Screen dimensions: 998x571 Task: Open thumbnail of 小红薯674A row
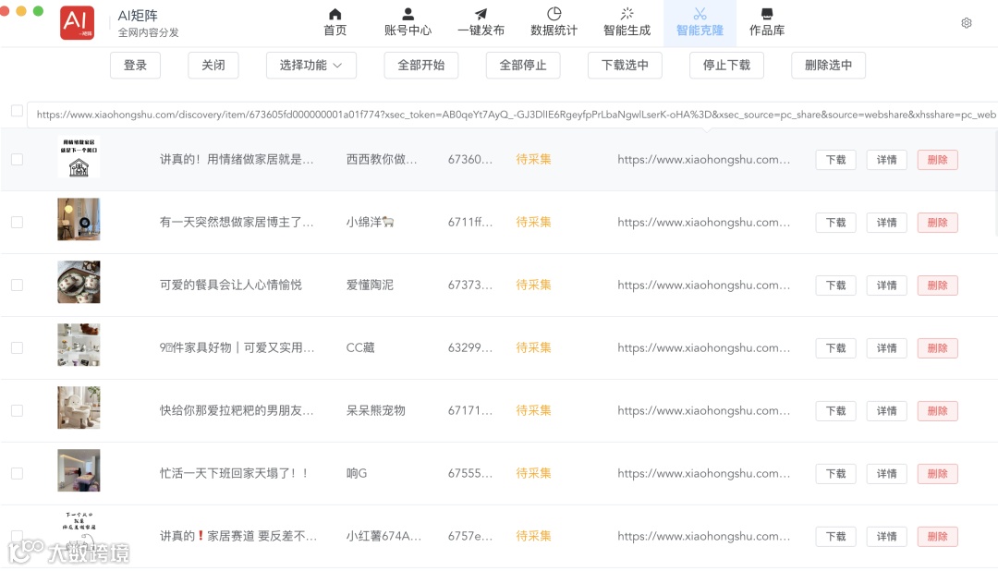[79, 533]
